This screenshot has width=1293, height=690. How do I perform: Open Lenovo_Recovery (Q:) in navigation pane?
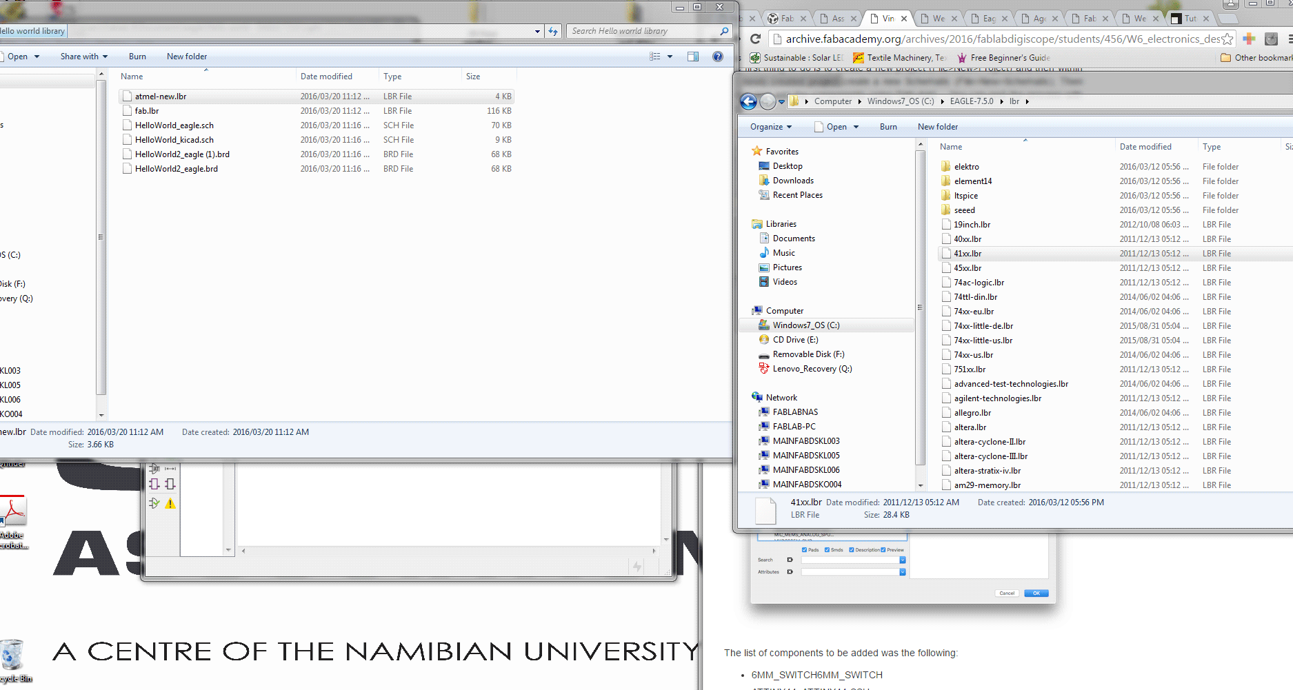[x=812, y=369]
